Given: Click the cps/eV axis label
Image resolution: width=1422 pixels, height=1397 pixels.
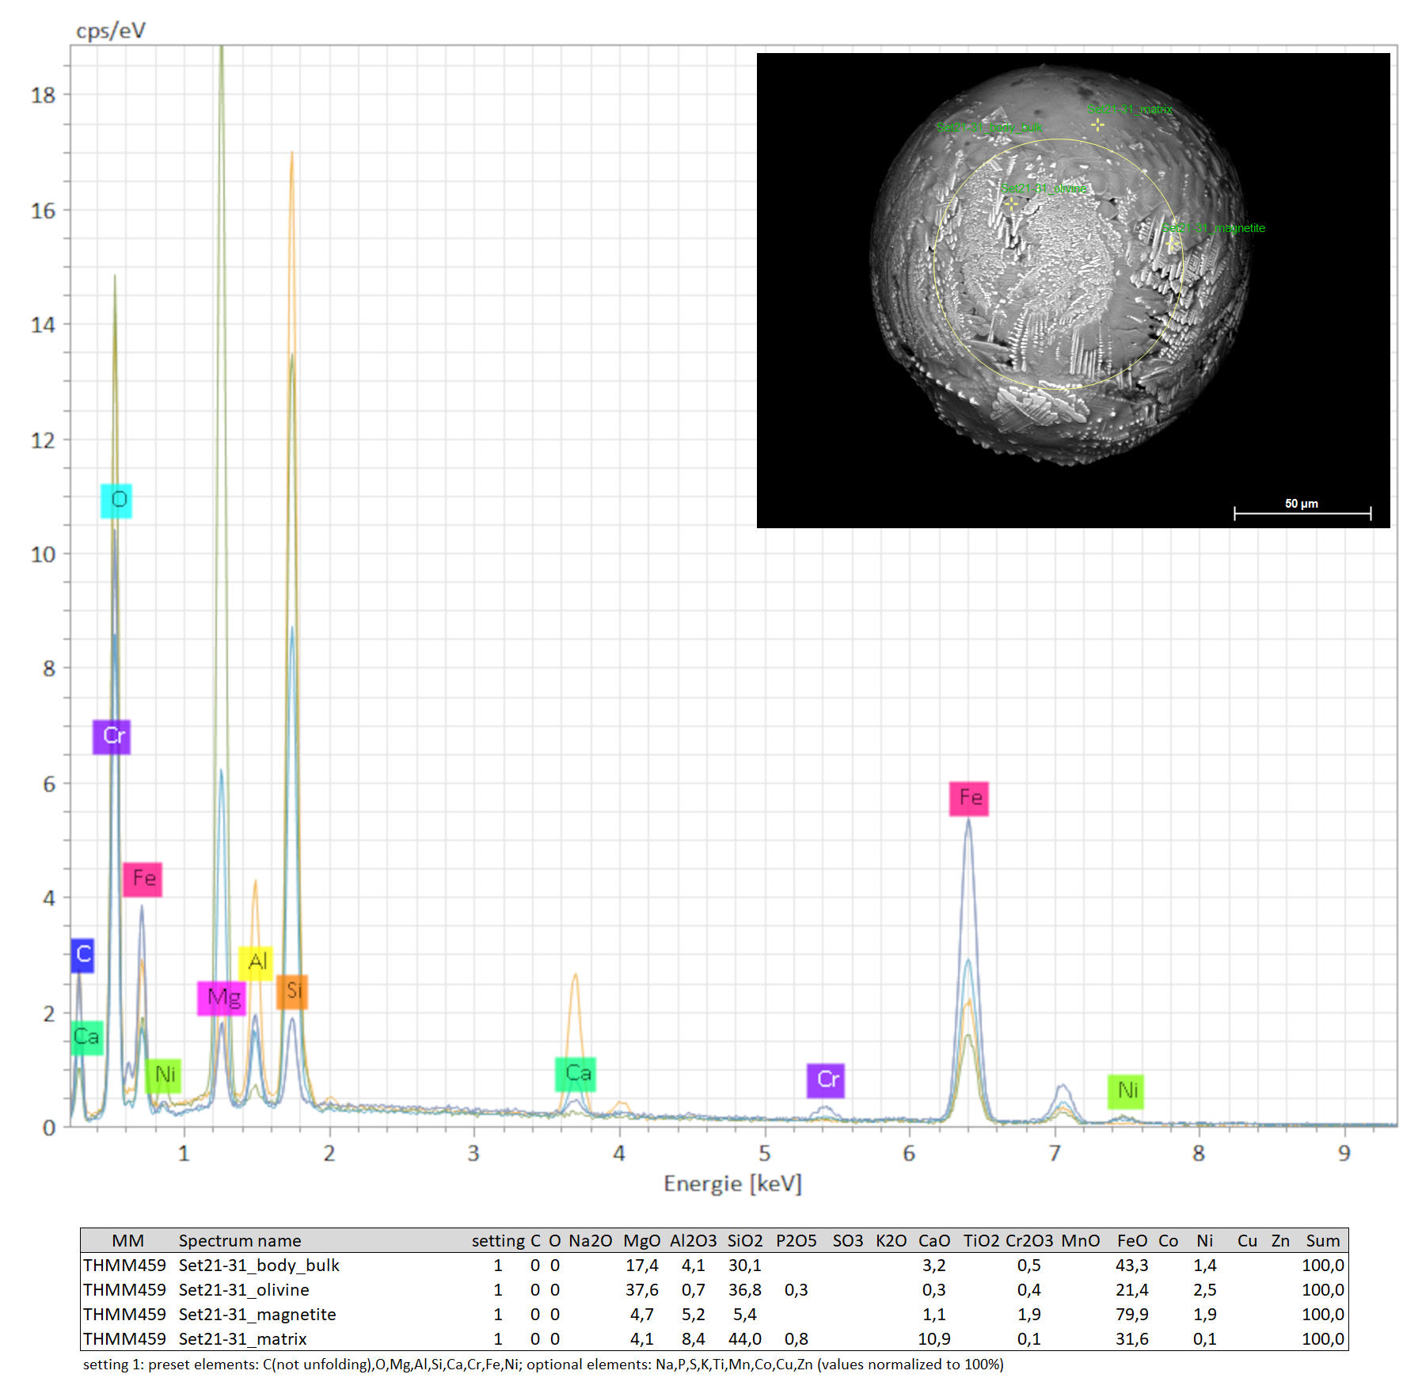Looking at the screenshot, I should [111, 31].
